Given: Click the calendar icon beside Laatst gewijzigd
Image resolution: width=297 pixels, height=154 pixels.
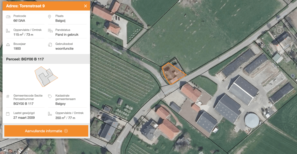Looking at the screenshot, I should tap(8, 113).
